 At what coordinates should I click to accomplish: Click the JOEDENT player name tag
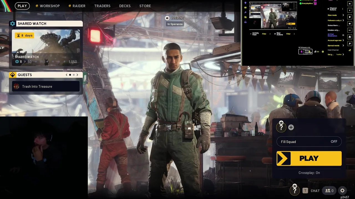(177, 18)
